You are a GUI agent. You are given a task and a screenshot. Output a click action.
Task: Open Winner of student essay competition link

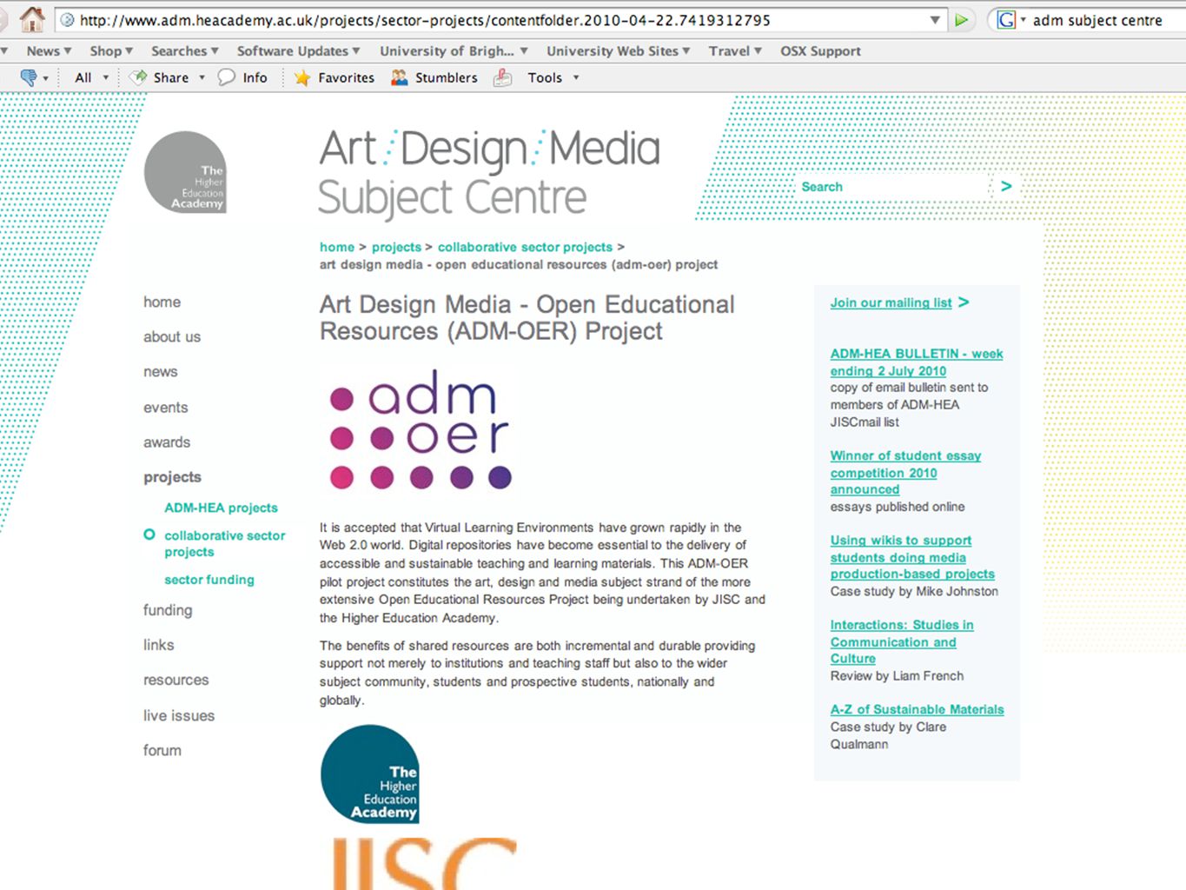click(905, 472)
